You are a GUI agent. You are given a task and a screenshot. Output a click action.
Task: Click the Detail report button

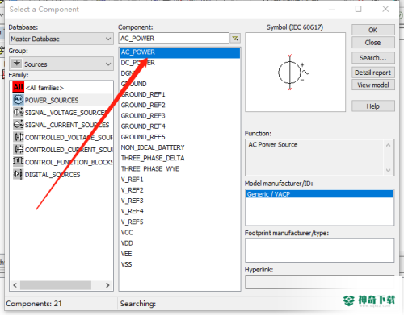click(373, 73)
